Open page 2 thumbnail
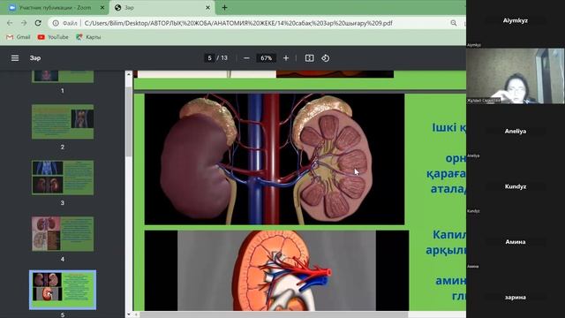Image resolution: width=565 pixels, height=318 pixels. 63,122
